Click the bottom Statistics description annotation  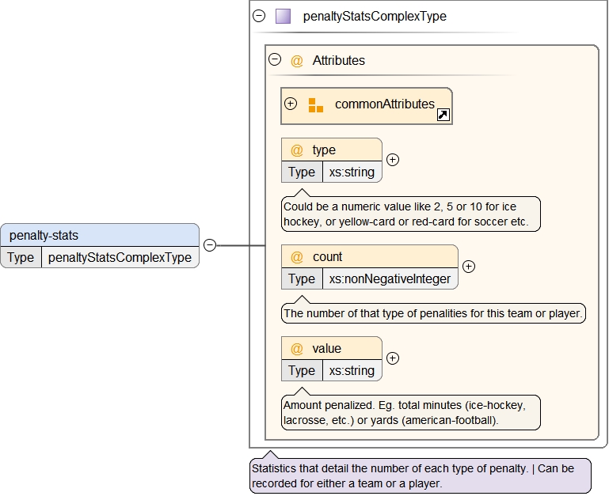(x=420, y=475)
